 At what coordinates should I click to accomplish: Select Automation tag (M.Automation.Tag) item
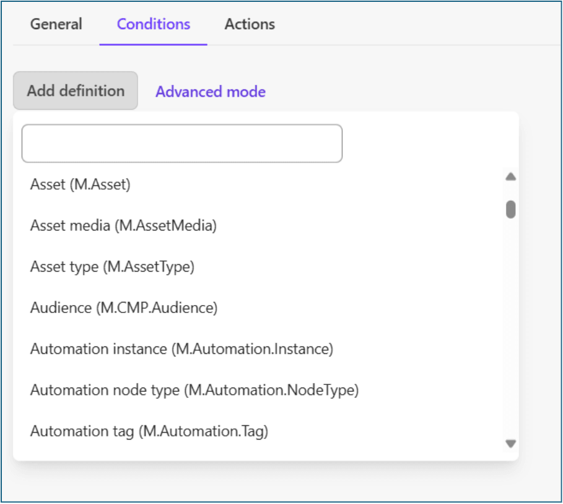click(x=149, y=431)
